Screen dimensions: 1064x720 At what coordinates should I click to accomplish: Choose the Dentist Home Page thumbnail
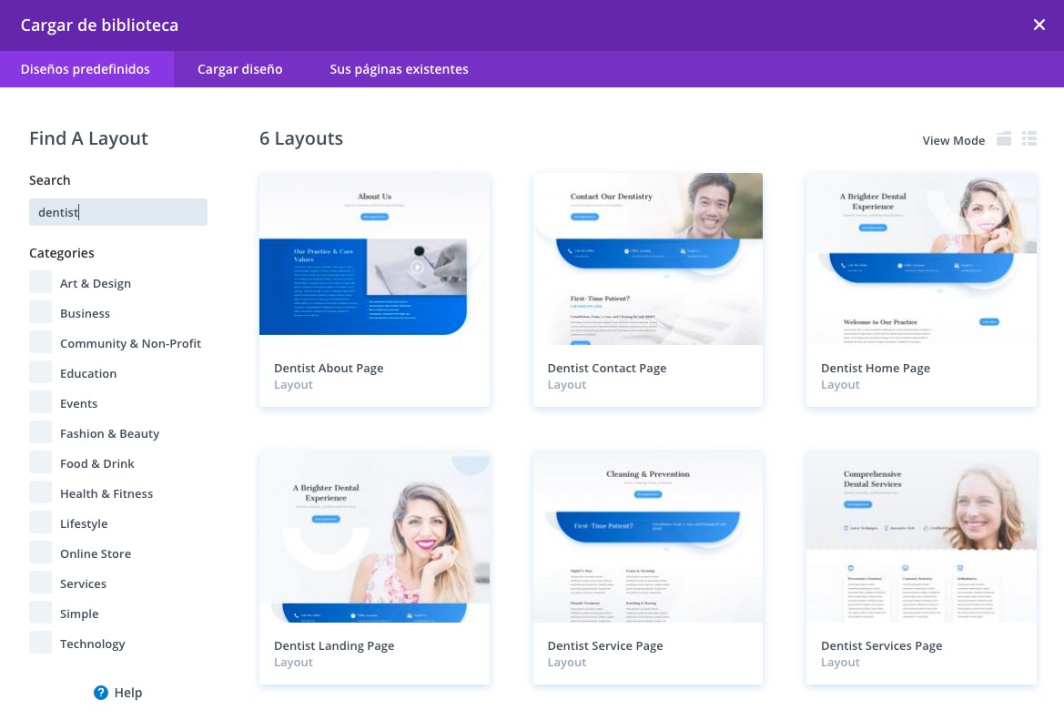point(920,259)
